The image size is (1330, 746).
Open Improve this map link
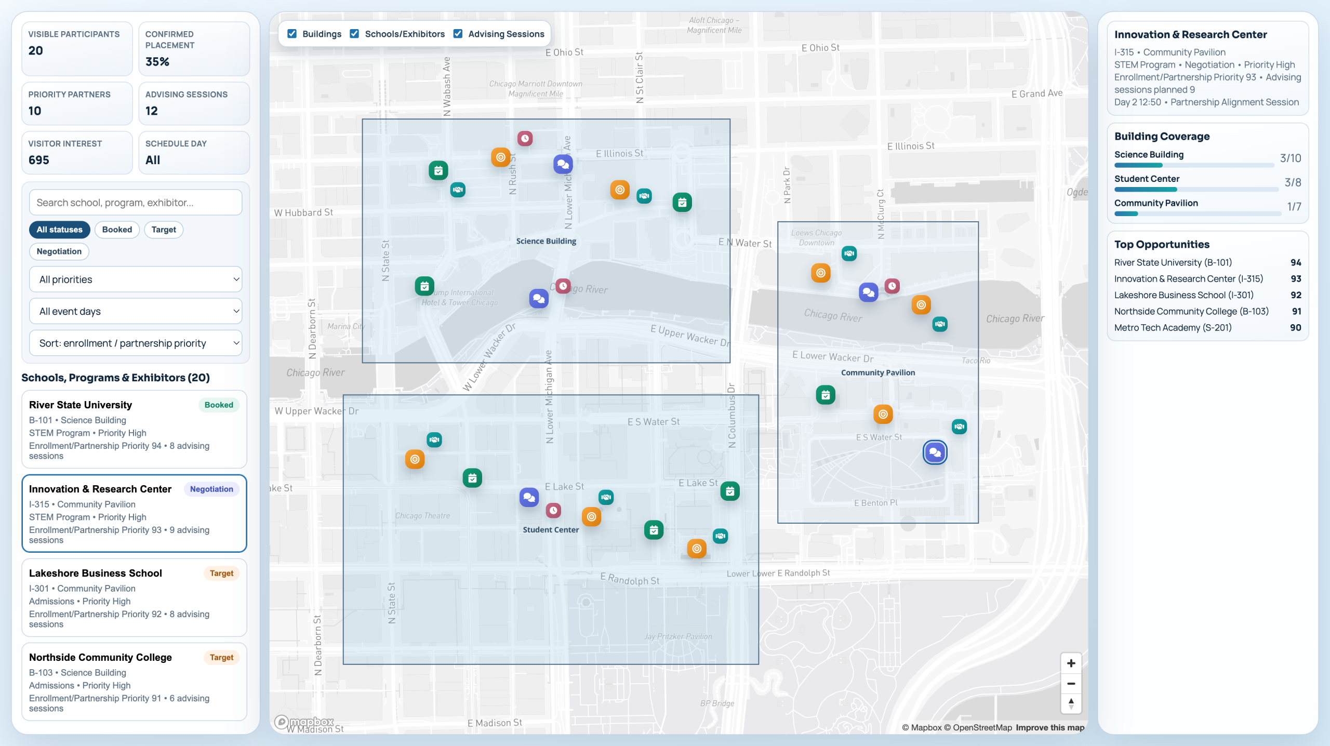(x=1050, y=727)
